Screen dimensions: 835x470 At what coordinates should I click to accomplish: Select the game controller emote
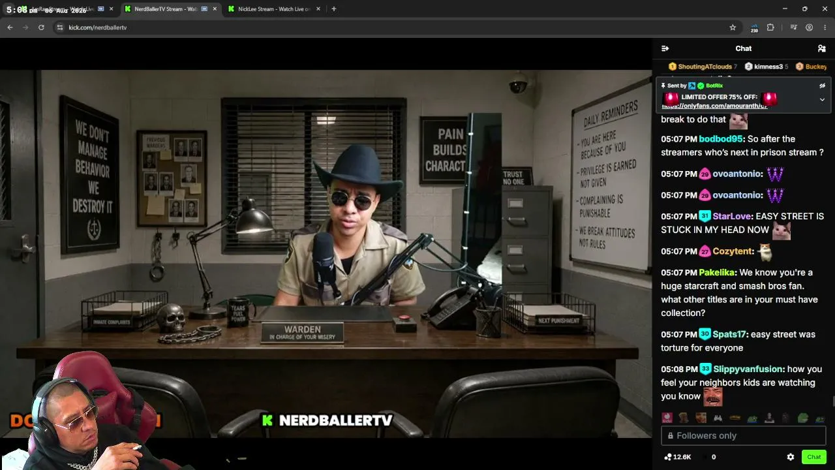point(718,418)
